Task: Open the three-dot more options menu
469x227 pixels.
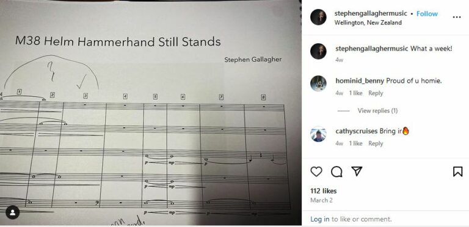Action: click(x=457, y=17)
